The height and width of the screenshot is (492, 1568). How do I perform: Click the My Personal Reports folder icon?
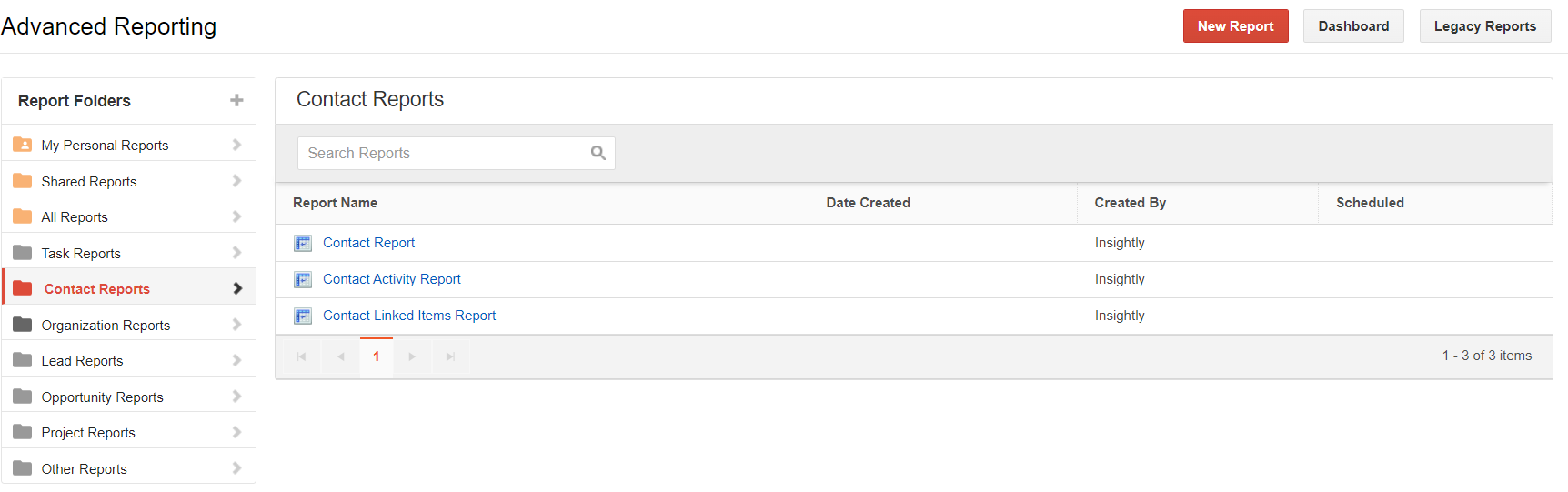tap(23, 145)
